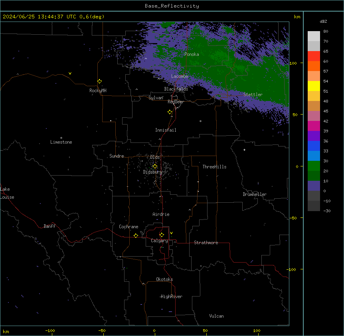The height and width of the screenshot is (336, 344).
Task: Select the dusty pink 42-45 dBZ swatch
Action: [314, 116]
